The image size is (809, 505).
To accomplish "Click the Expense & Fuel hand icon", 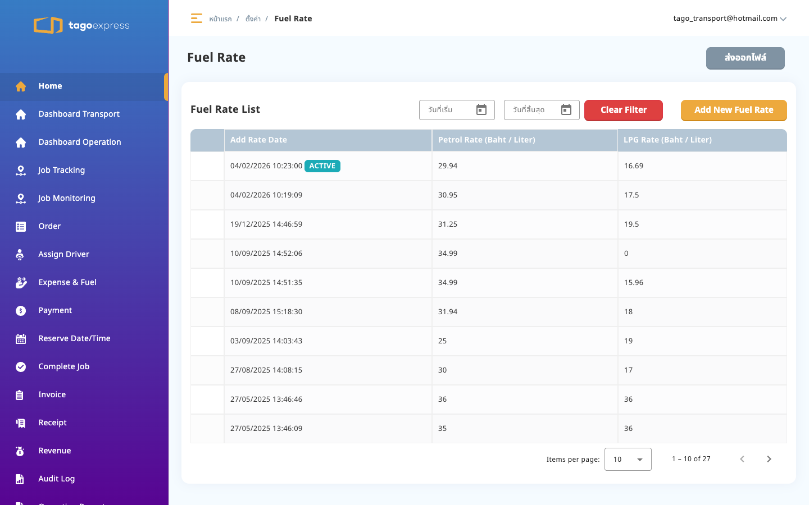I will point(21,283).
